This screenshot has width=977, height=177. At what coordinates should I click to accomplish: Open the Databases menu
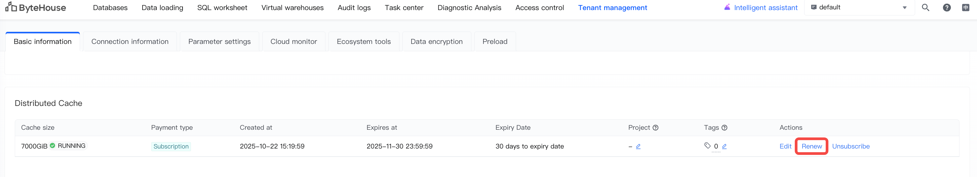tap(110, 8)
